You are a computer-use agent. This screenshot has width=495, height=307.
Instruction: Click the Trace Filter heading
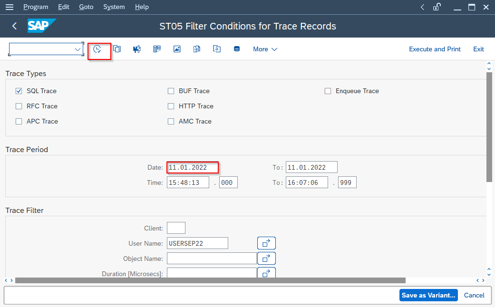pos(25,211)
